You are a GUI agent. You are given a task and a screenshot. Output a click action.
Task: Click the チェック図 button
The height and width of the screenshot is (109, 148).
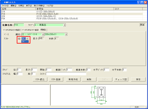pyautogui.click(x=121, y=79)
